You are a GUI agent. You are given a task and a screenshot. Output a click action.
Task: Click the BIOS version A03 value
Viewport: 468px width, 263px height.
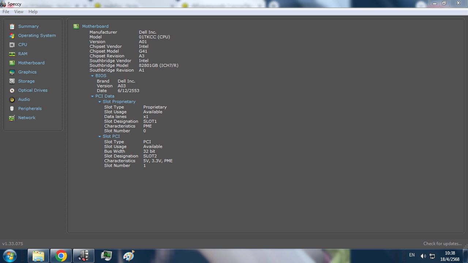pos(122,86)
